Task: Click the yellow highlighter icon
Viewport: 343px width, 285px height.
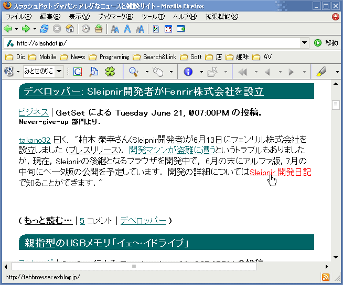Action: [x=321, y=72]
